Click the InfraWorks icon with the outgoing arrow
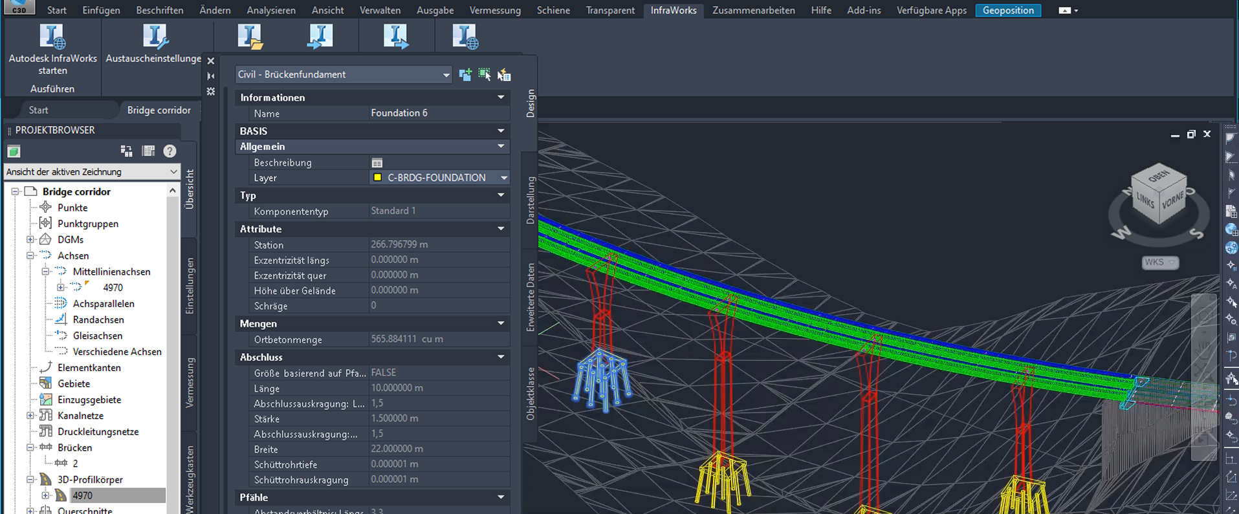1239x514 pixels. click(395, 37)
